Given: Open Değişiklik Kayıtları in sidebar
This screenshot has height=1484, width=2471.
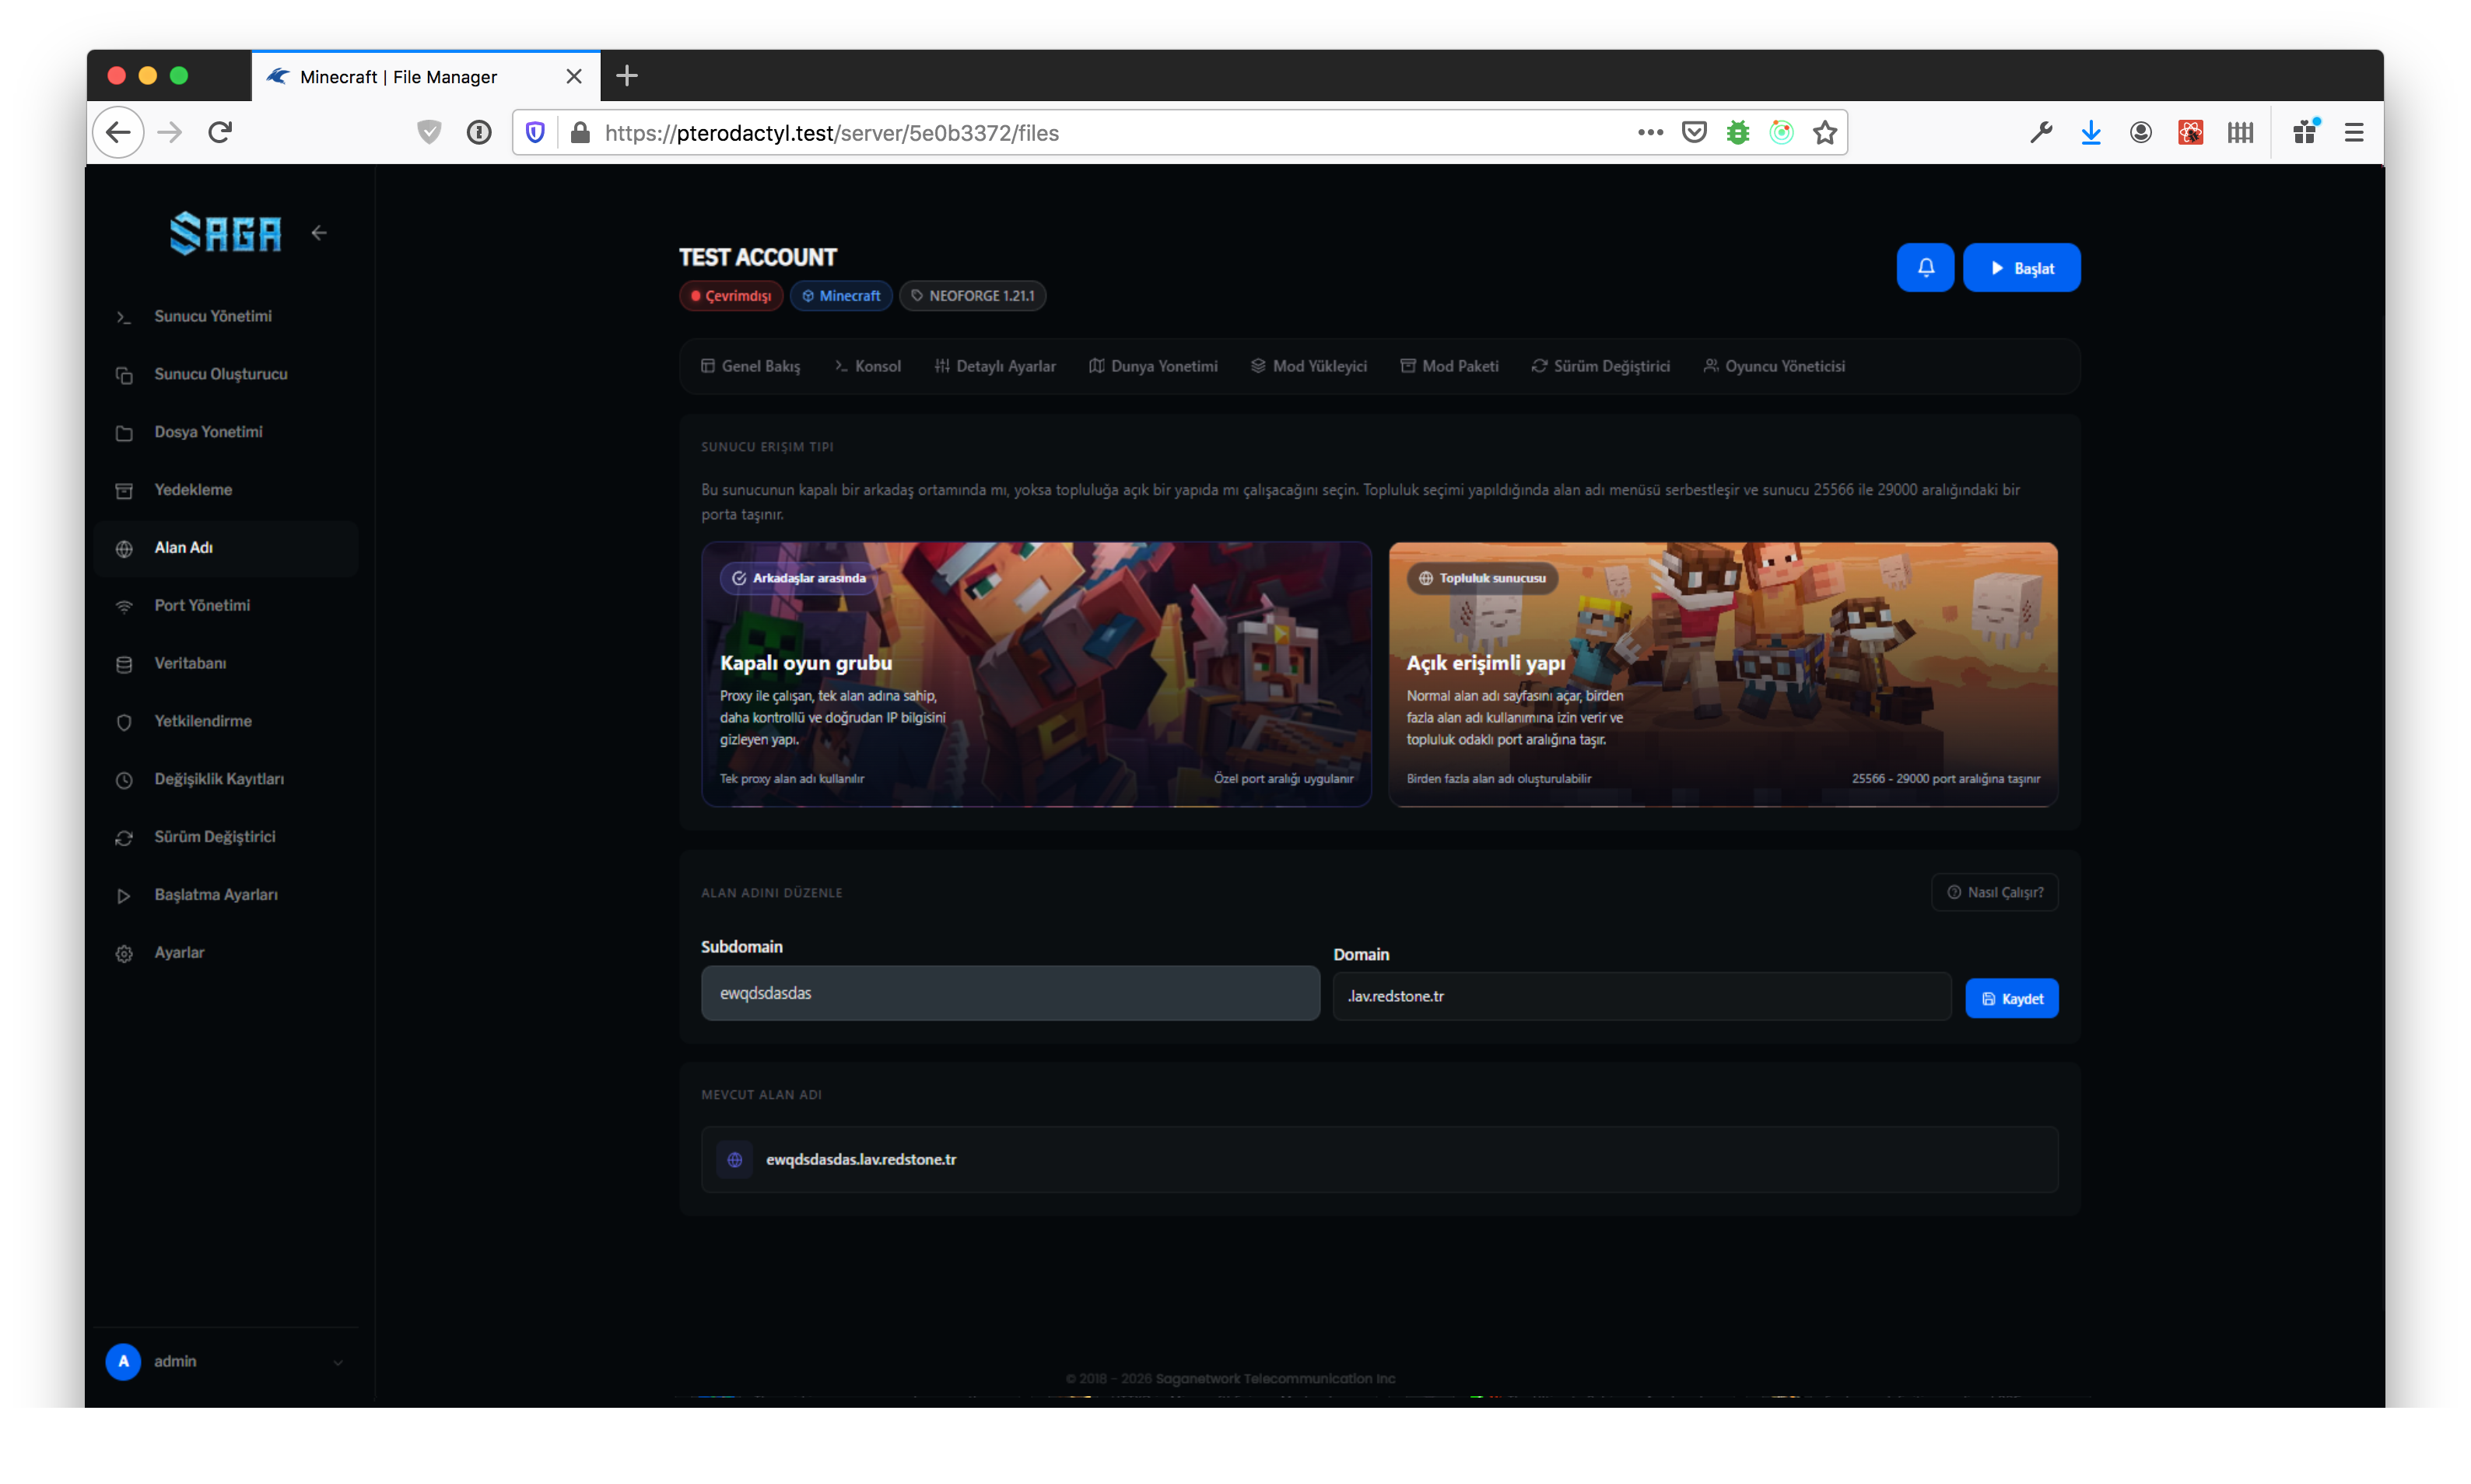Looking at the screenshot, I should (226, 779).
